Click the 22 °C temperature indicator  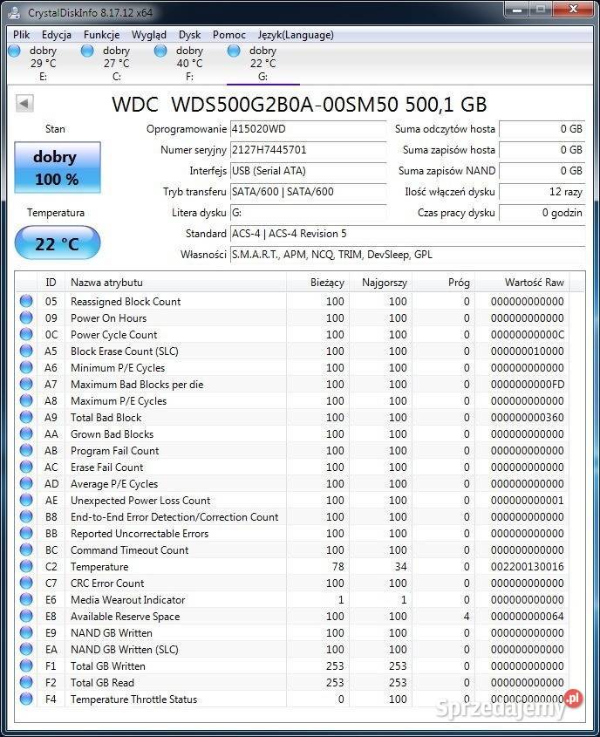(58, 243)
